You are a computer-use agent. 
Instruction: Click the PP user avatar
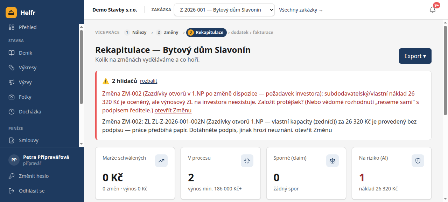coord(14,160)
